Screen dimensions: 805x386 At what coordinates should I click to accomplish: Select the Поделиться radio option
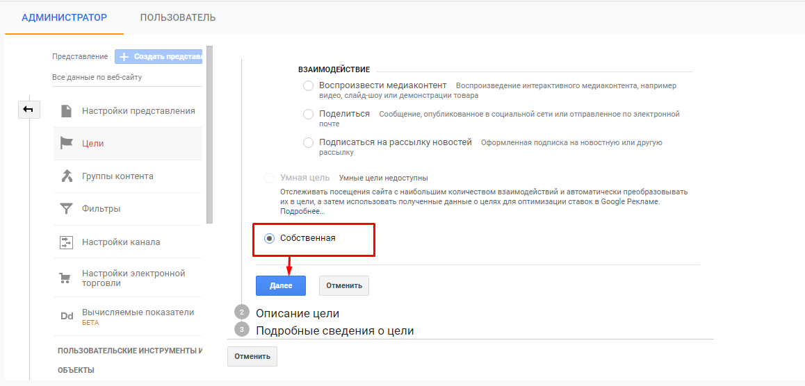(309, 114)
